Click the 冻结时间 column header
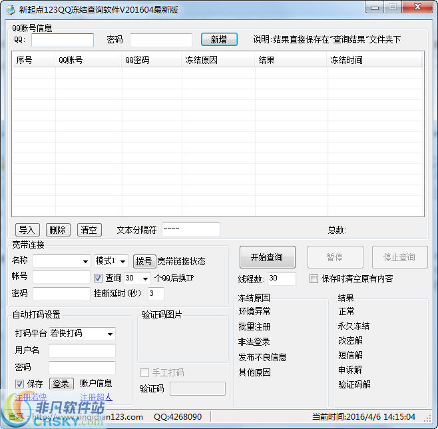Screen dimensions: 438x429 [x=374, y=60]
